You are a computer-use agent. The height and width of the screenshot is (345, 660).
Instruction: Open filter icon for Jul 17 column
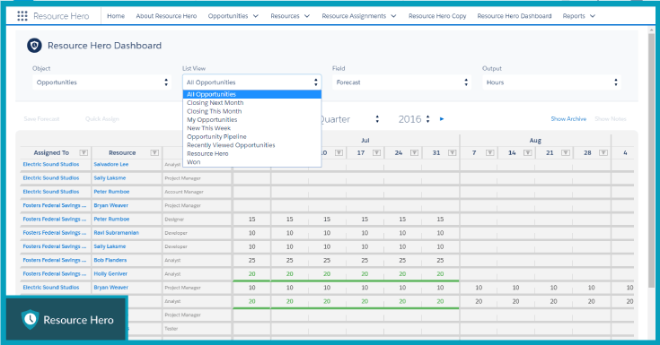tap(377, 152)
